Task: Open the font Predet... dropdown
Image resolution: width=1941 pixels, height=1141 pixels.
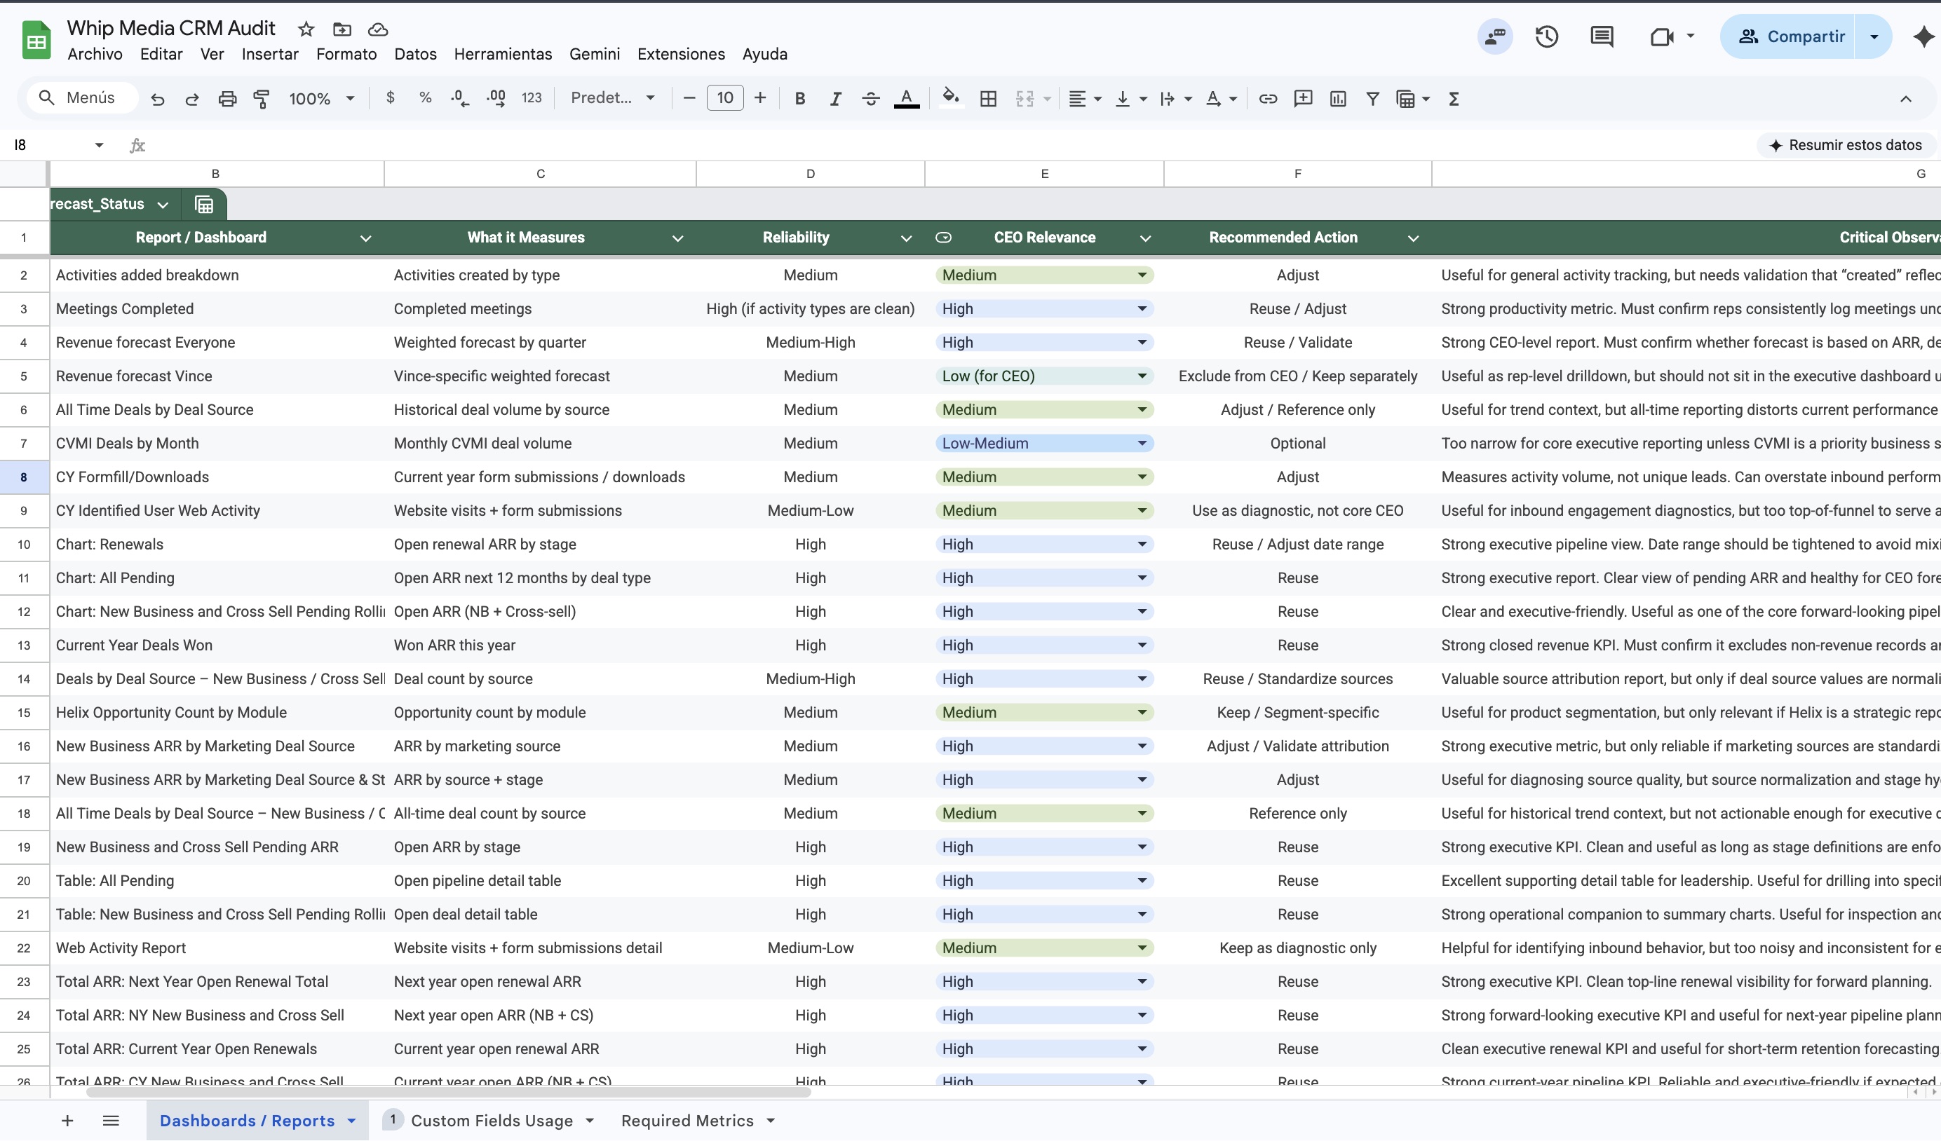Action: pos(612,98)
